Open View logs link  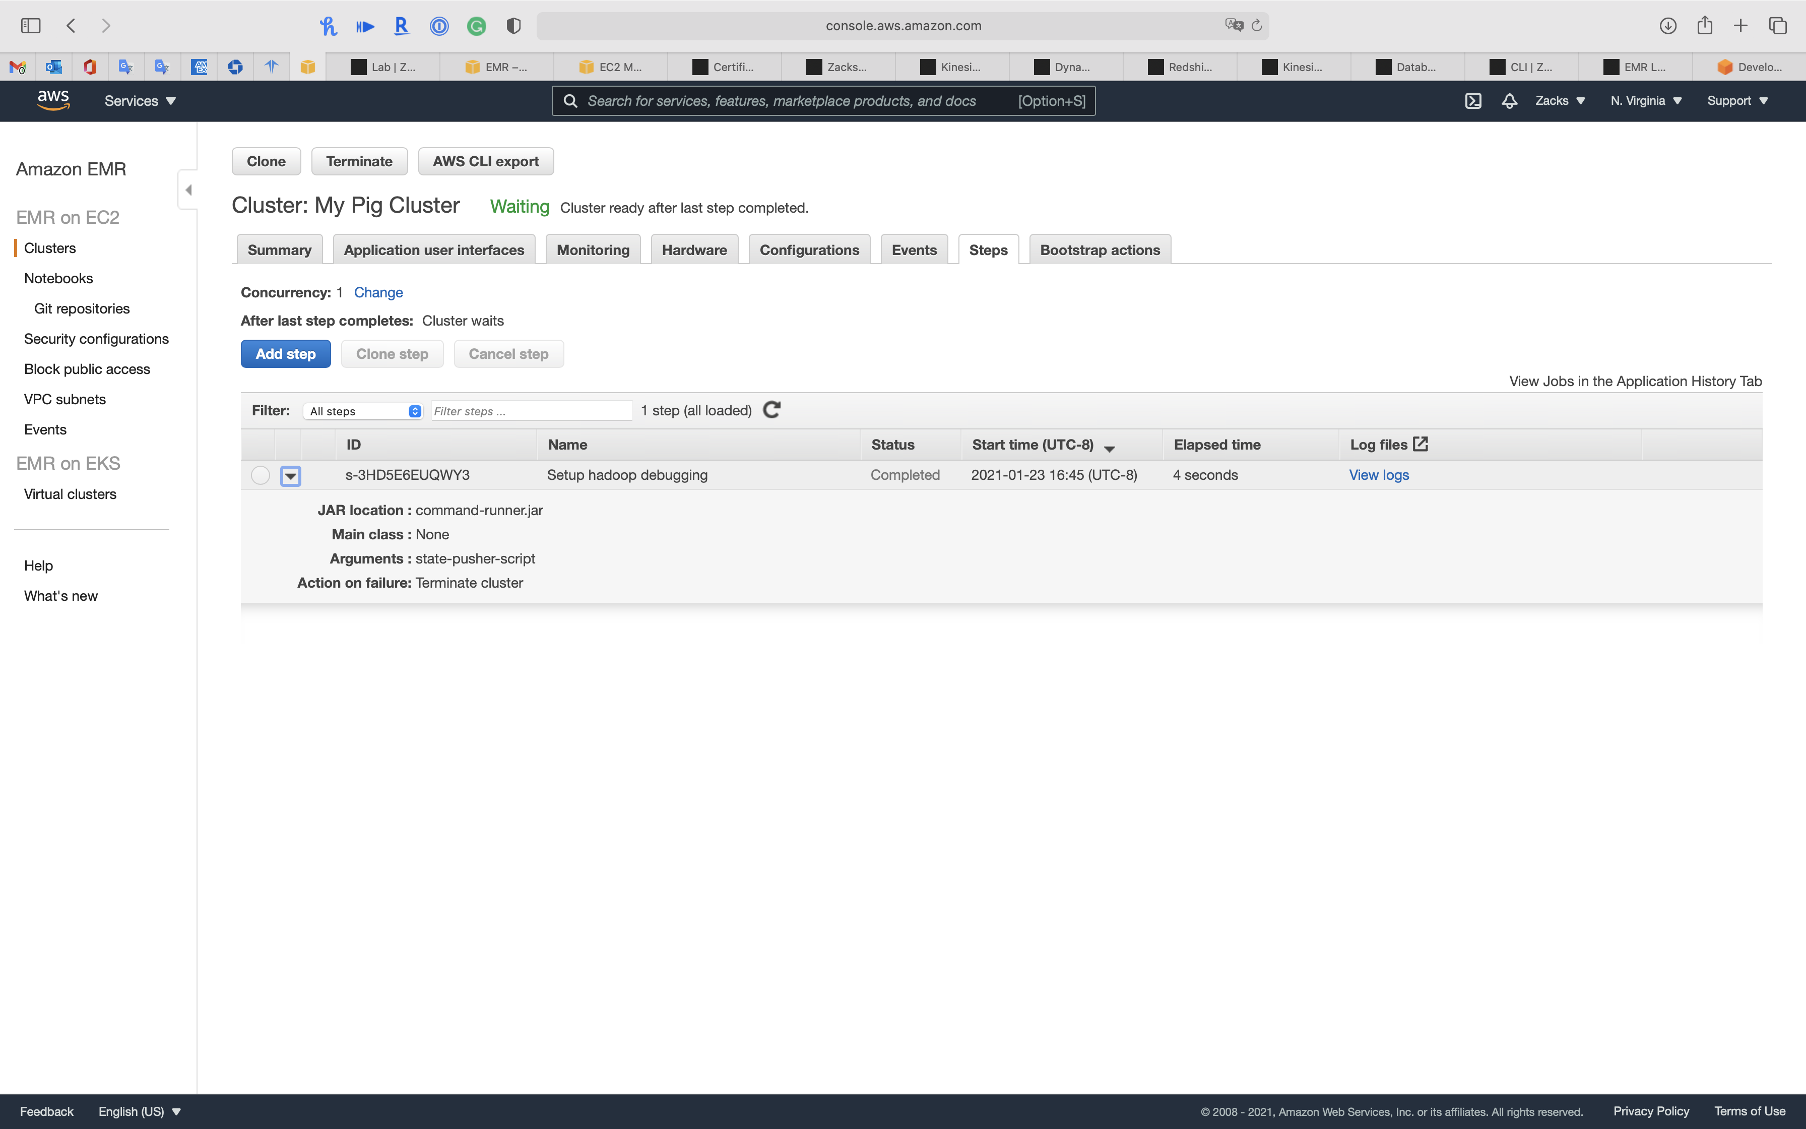click(1378, 475)
